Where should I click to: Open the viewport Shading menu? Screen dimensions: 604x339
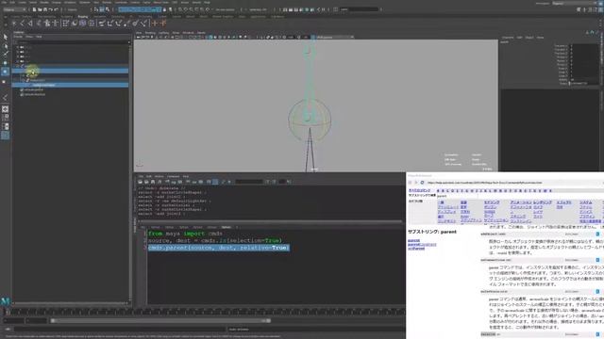click(x=150, y=33)
